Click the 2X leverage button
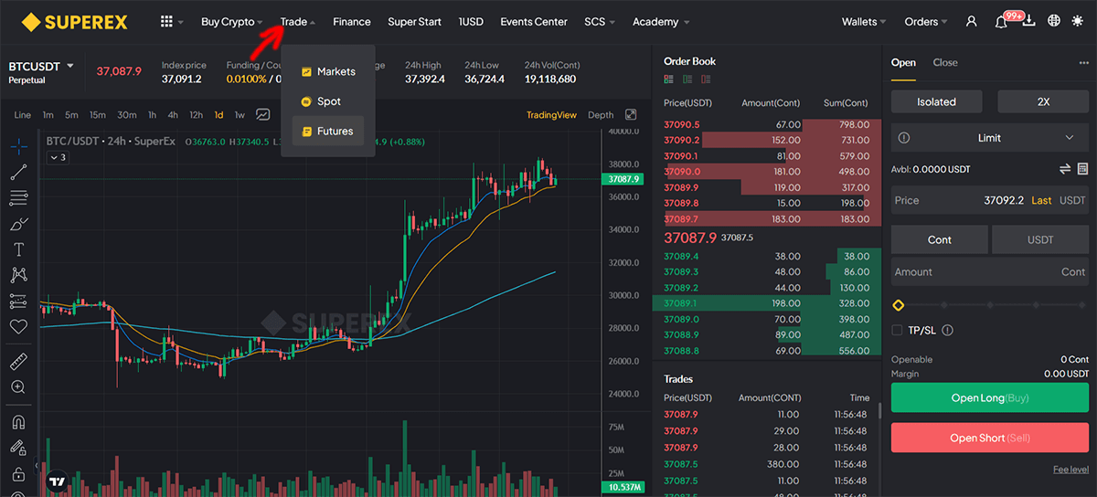 (x=1043, y=102)
